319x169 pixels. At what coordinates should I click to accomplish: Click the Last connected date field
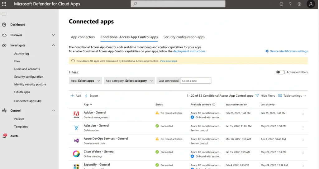pyautogui.click(x=196, y=81)
